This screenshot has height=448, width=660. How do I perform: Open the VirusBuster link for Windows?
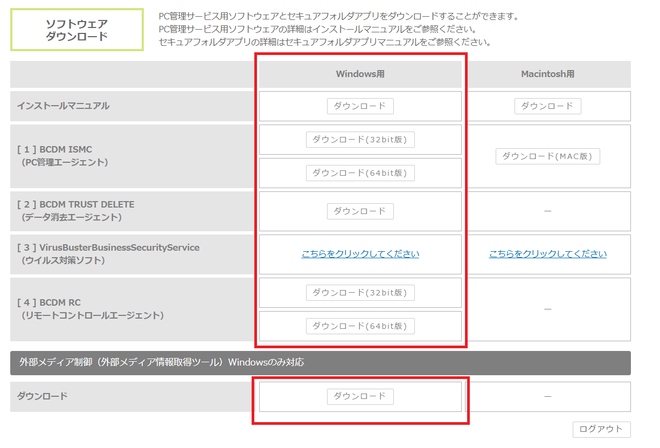360,254
